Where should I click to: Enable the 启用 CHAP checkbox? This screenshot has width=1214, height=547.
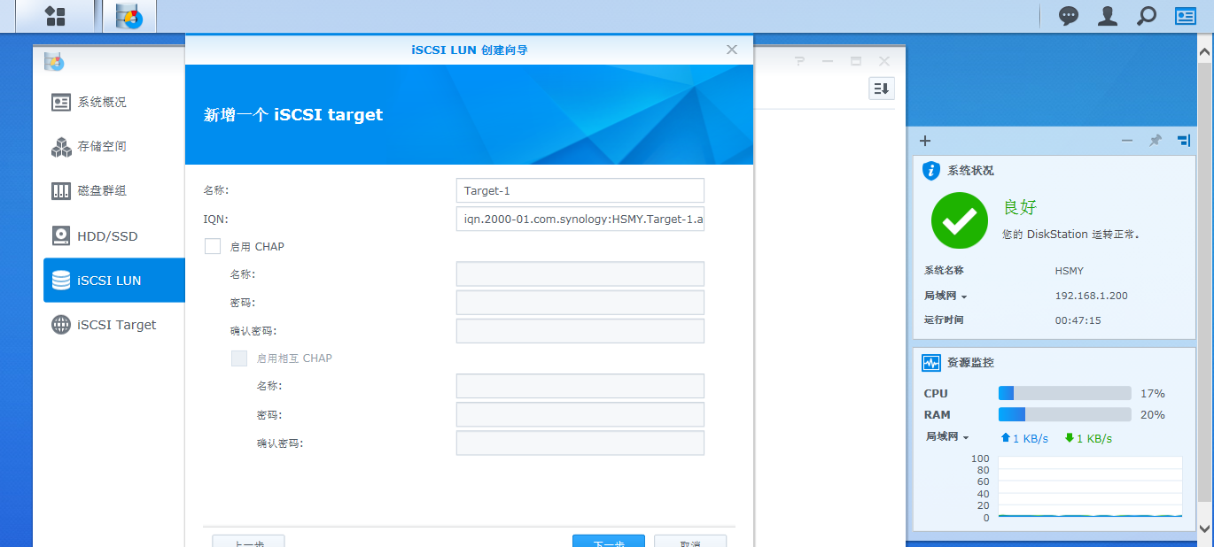tap(213, 247)
